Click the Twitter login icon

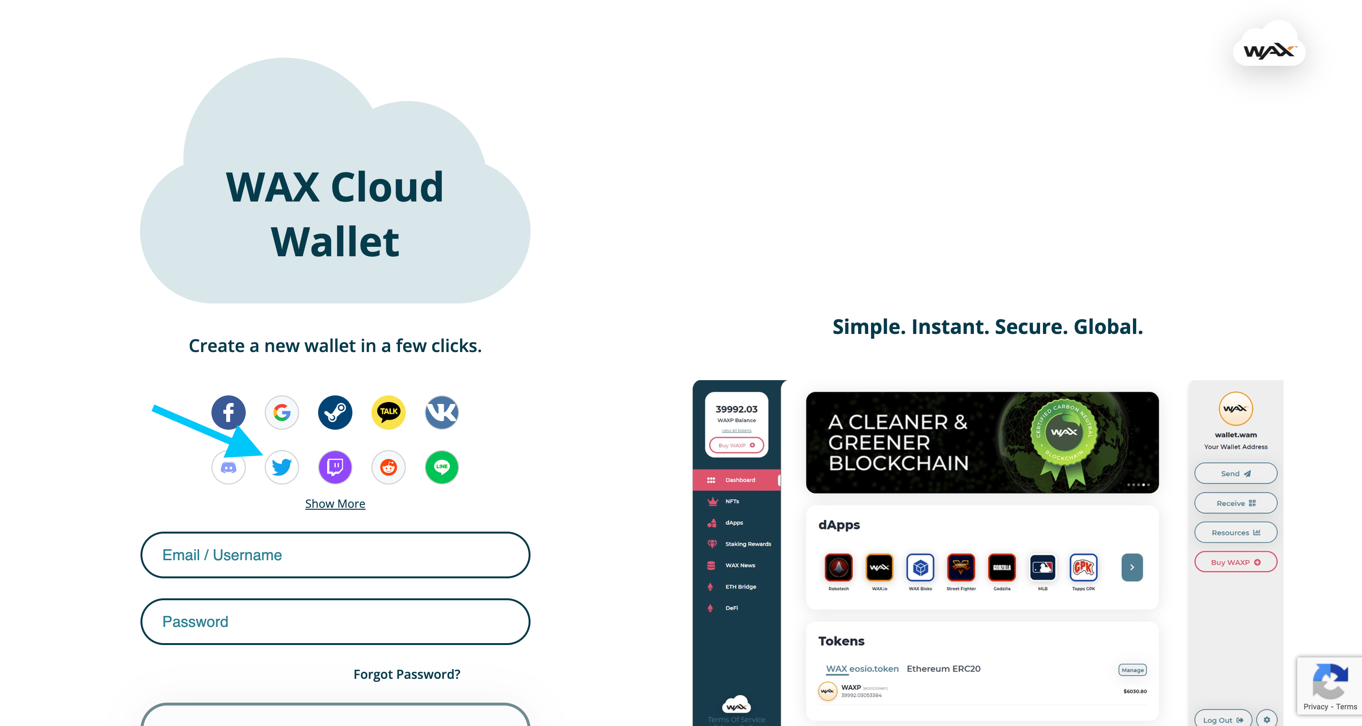[281, 466]
